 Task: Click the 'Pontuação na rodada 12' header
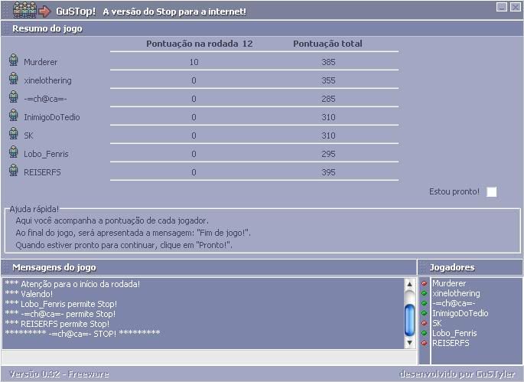[199, 44]
